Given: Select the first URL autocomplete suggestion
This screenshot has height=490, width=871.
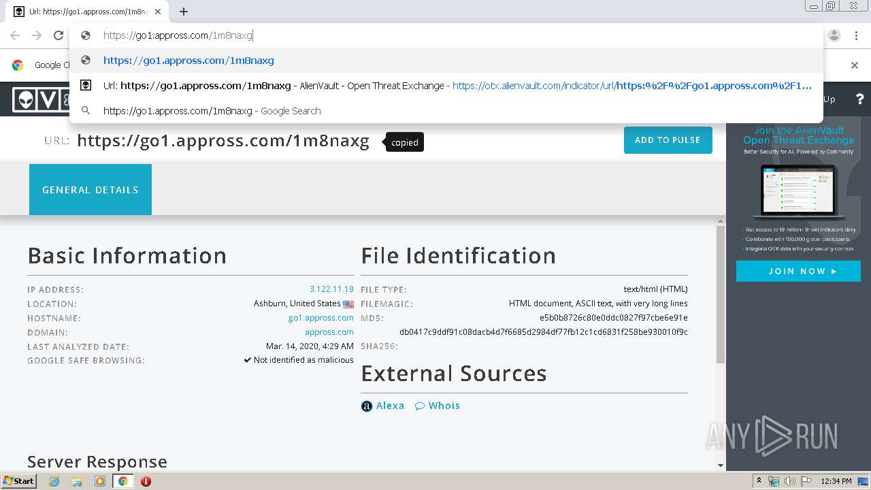Looking at the screenshot, I should click(446, 61).
